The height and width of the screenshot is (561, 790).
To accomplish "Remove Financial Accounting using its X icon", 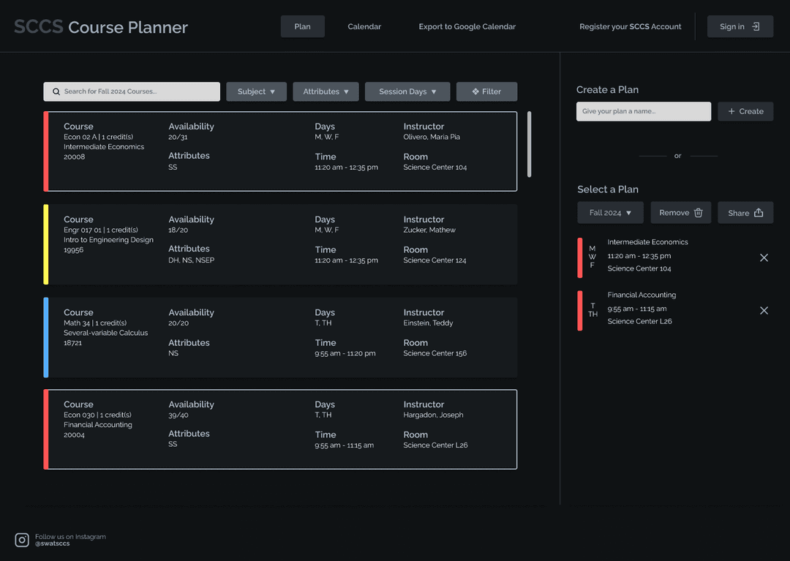I will tap(764, 310).
